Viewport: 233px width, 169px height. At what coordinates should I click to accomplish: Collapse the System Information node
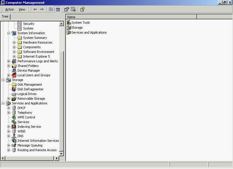[x=9, y=33]
